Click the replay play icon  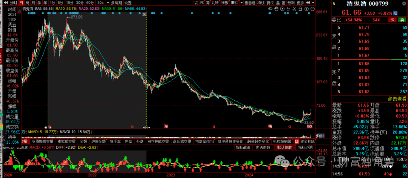282,9
